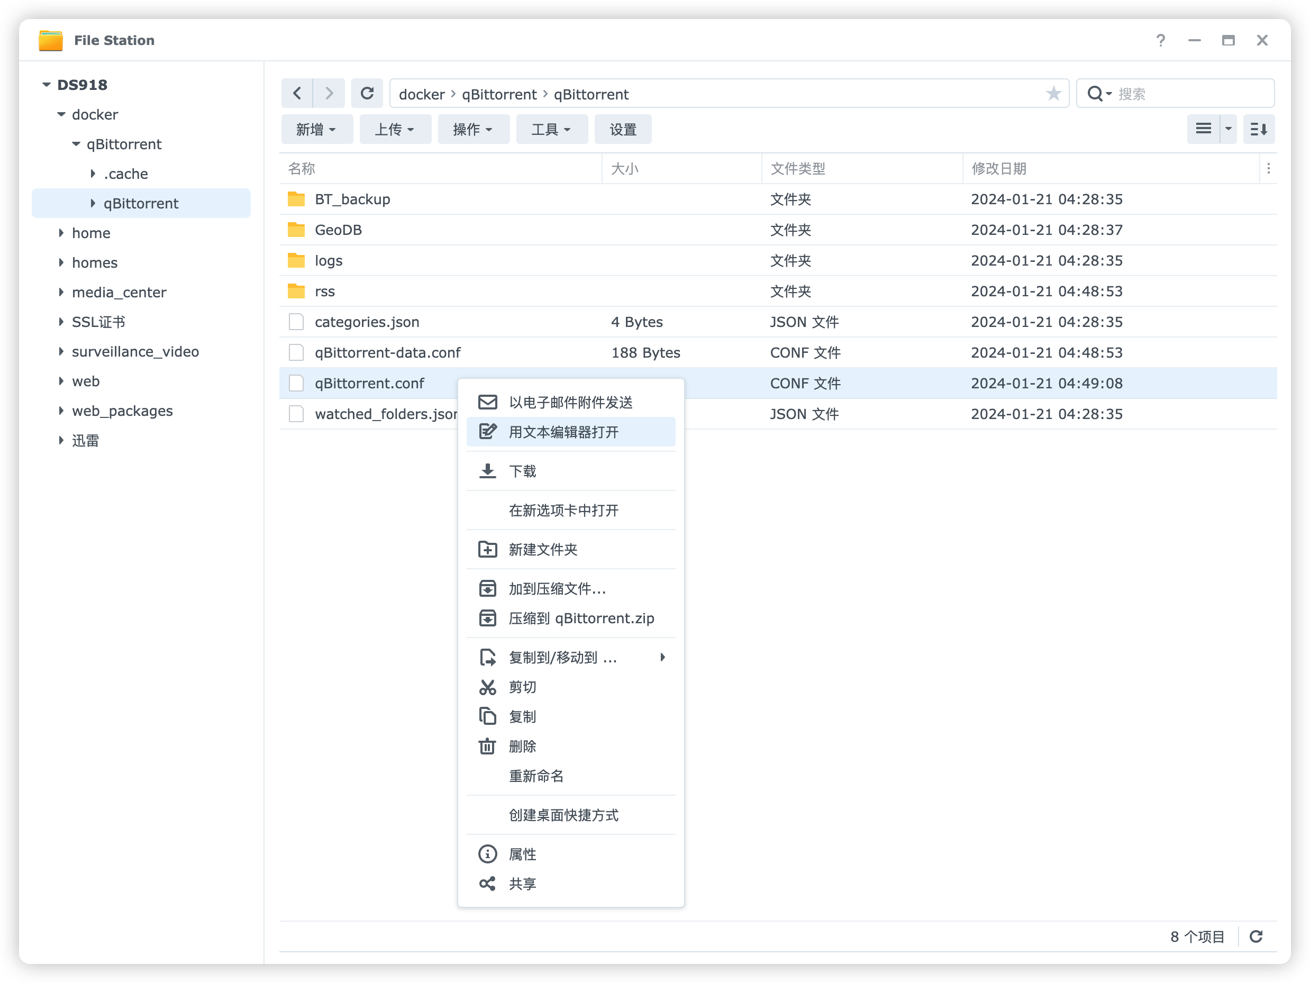The image size is (1310, 983).
Task: Choose 用文本编辑器打开 from context menu
Action: click(563, 432)
